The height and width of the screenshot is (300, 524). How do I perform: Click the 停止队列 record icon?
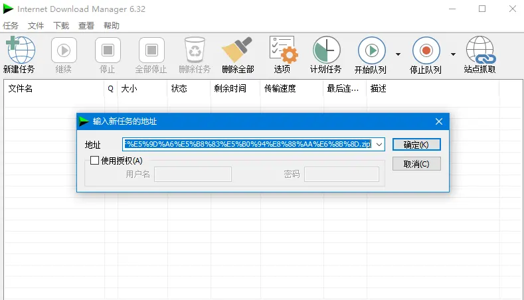point(426,50)
